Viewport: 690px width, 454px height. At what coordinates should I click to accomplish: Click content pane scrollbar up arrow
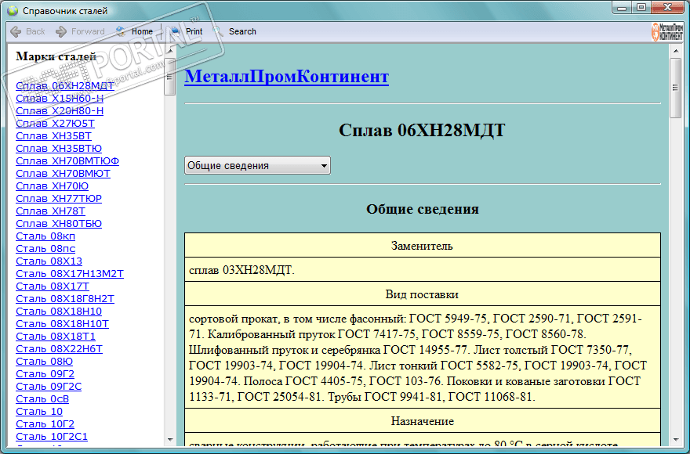[675, 51]
